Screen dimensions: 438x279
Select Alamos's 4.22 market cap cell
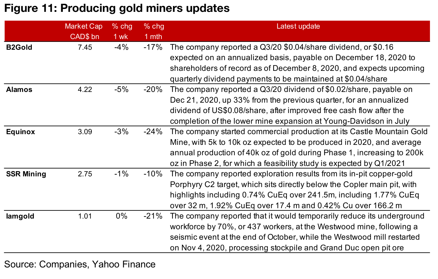85,90
